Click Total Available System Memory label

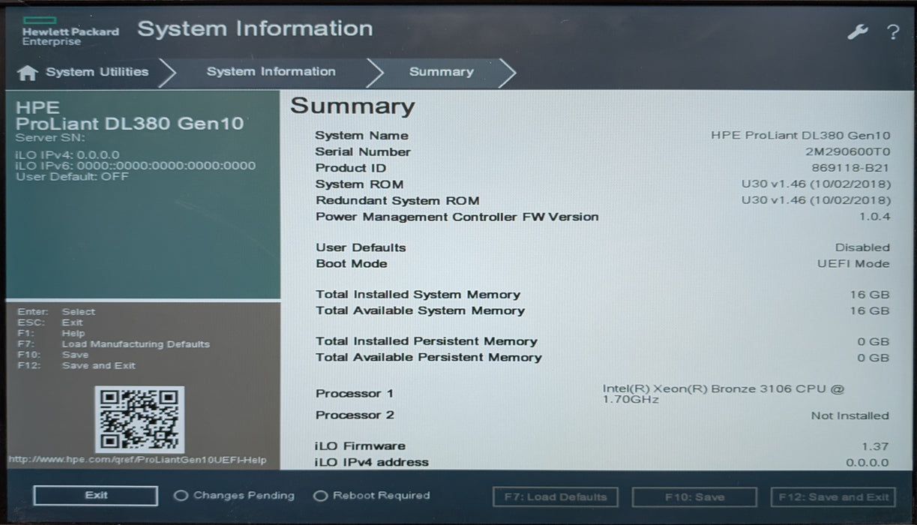420,310
